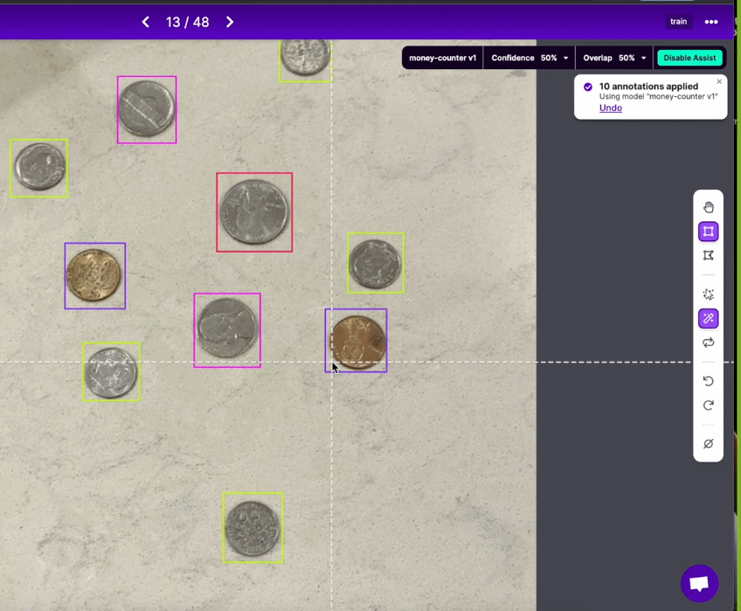Select the bottom dime's yellow annotation box
Screen dimensions: 741x611
253,527
